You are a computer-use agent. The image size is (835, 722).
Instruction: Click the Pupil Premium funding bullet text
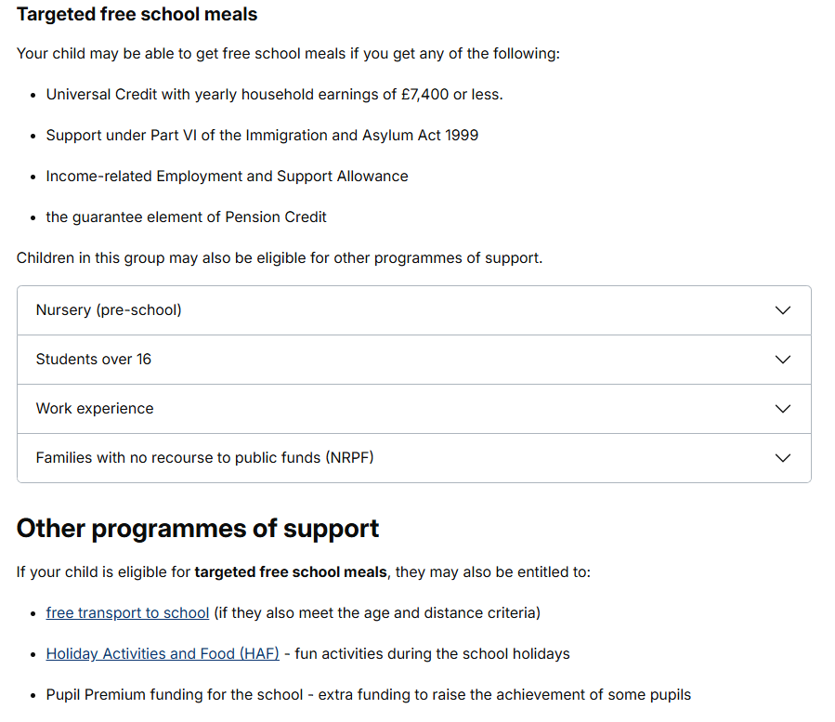coord(368,695)
